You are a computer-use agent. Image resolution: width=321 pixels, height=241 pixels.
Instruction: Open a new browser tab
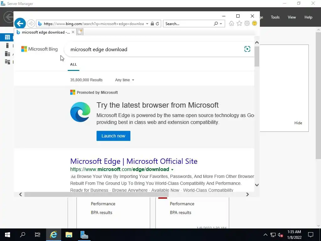pyautogui.click(x=80, y=32)
